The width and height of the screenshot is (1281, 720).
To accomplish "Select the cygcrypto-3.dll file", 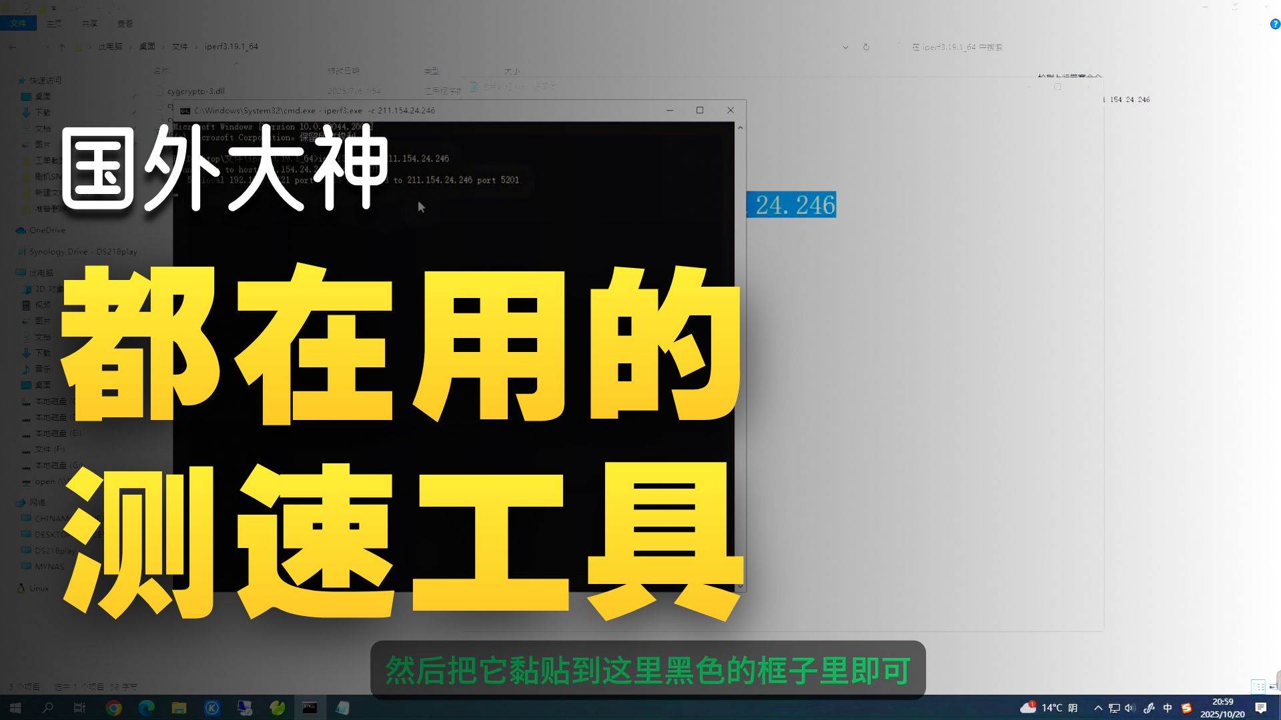I will point(195,91).
